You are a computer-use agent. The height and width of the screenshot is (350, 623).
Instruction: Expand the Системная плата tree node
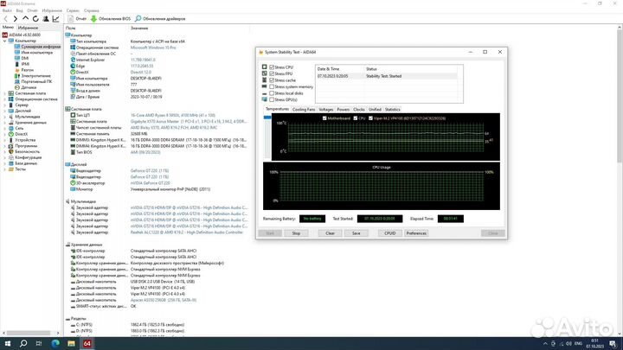tap(5, 93)
